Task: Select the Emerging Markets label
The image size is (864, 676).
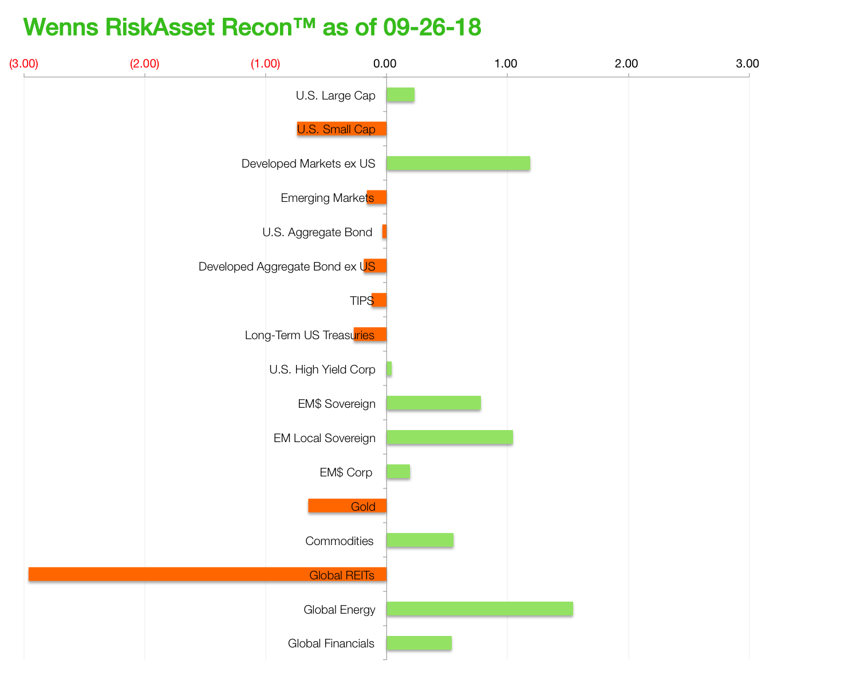Action: click(x=328, y=198)
